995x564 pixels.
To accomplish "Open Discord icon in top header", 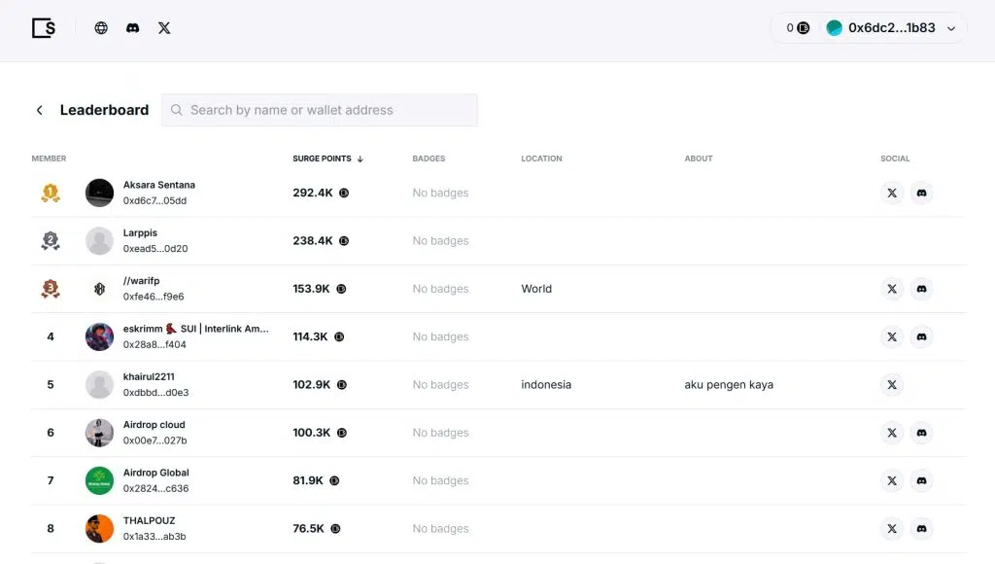I will tap(132, 28).
